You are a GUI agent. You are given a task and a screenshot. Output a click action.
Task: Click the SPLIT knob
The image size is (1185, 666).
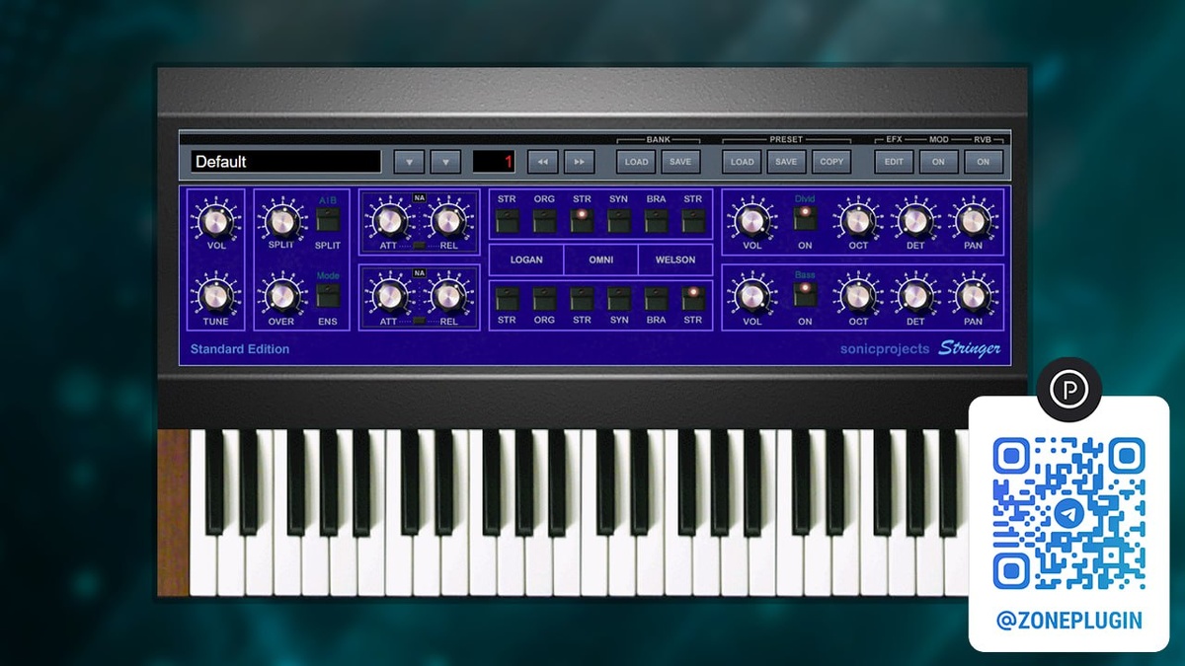(281, 220)
